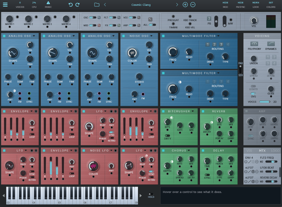
Task: Toggle the keyboard HOLD switch
Action: point(151,194)
